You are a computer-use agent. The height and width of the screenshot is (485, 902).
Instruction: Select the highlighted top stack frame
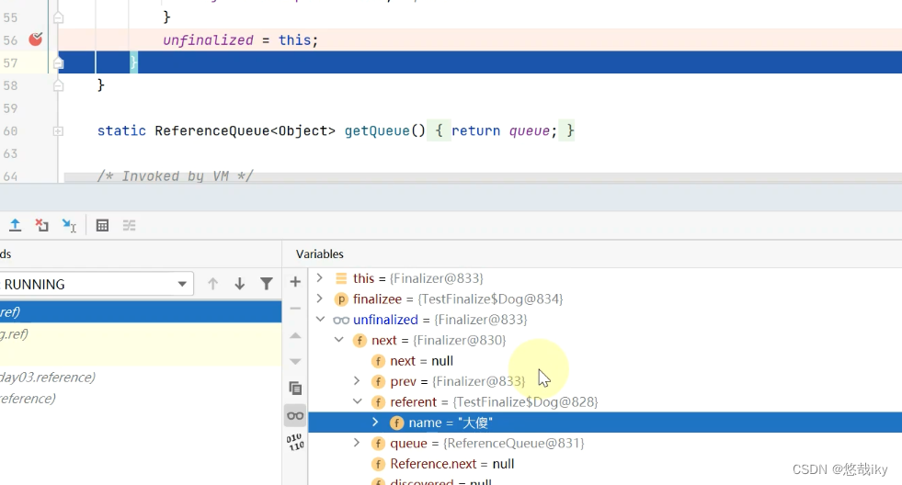(141, 312)
